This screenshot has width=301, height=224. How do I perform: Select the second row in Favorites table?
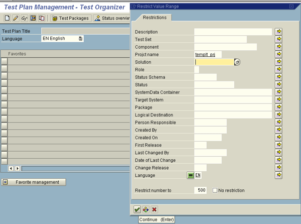pos(5,68)
